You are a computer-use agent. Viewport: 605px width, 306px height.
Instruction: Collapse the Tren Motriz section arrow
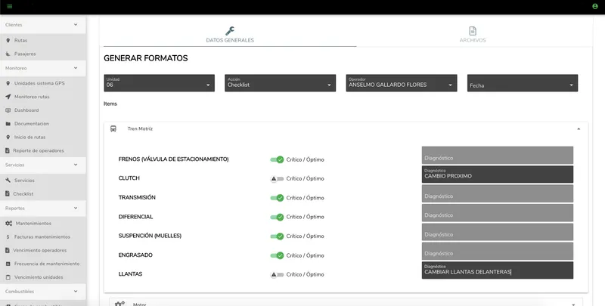(579, 128)
